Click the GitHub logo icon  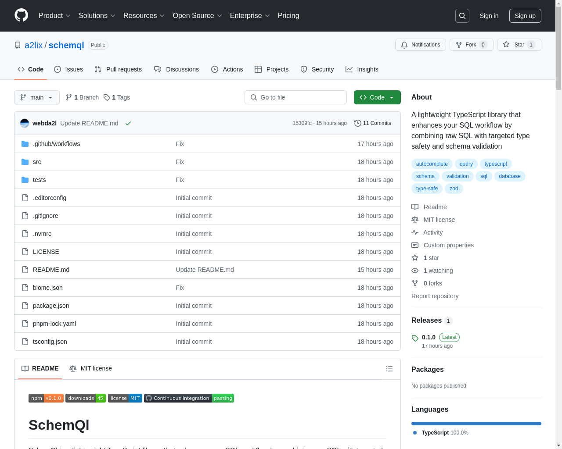point(21,15)
